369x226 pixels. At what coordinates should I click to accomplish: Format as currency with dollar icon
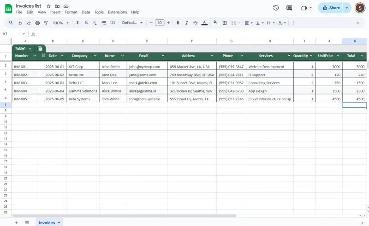[x=77, y=23]
